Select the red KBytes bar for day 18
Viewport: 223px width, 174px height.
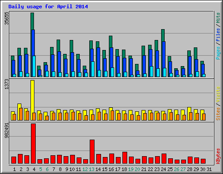click(x=125, y=158)
